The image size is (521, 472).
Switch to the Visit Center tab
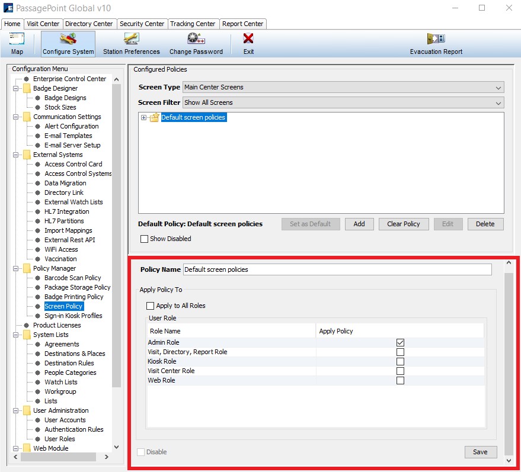43,24
